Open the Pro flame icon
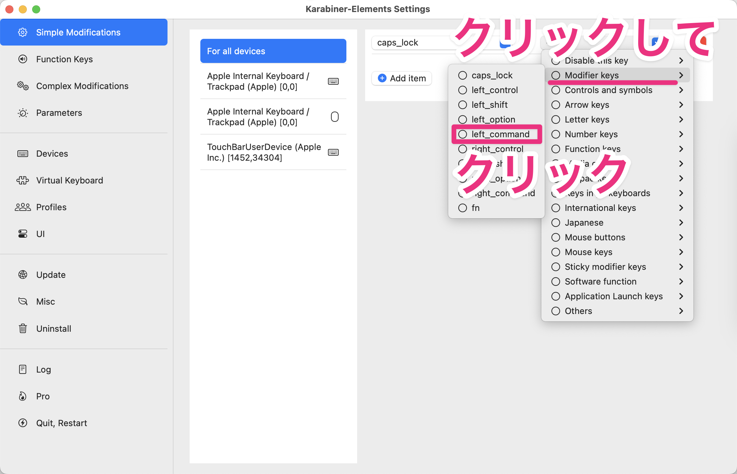737x474 pixels. [22, 396]
